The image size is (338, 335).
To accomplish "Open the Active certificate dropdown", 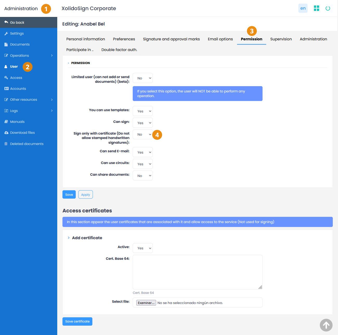I will click(143, 248).
